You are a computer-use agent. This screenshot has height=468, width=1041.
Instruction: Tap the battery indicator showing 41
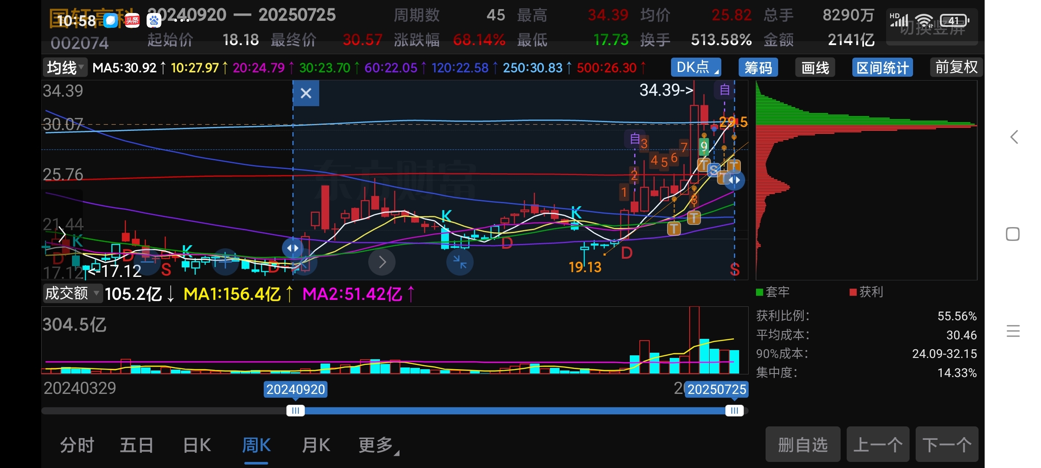(954, 20)
